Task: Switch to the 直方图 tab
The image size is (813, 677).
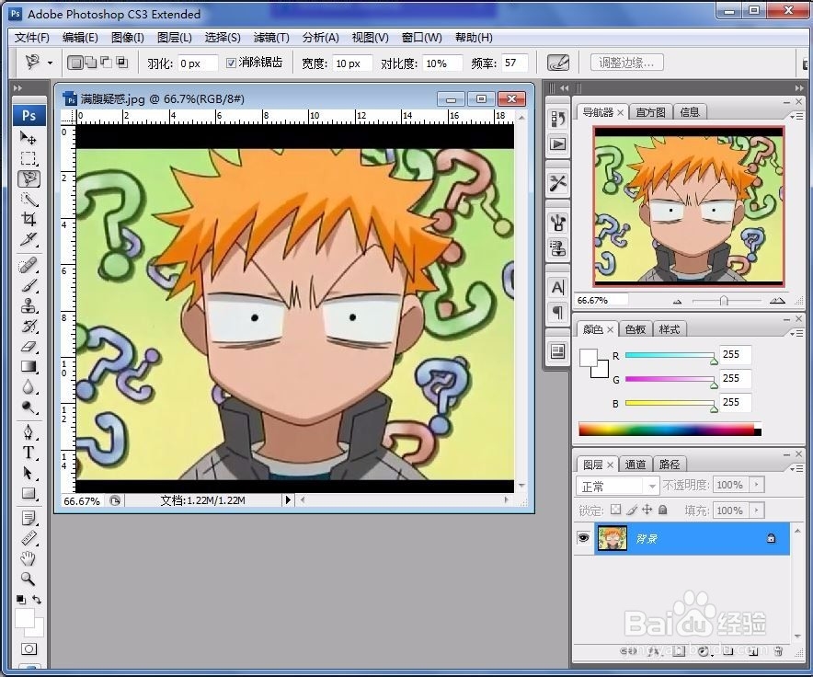Action: click(651, 112)
